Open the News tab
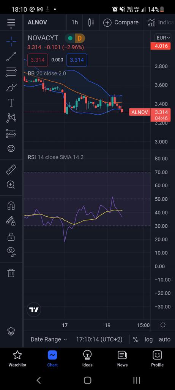The height and width of the screenshot is (390, 175). point(123,358)
